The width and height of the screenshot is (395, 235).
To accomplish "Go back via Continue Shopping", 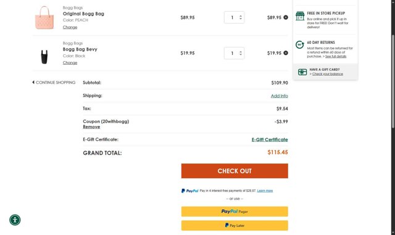I will coord(54,83).
